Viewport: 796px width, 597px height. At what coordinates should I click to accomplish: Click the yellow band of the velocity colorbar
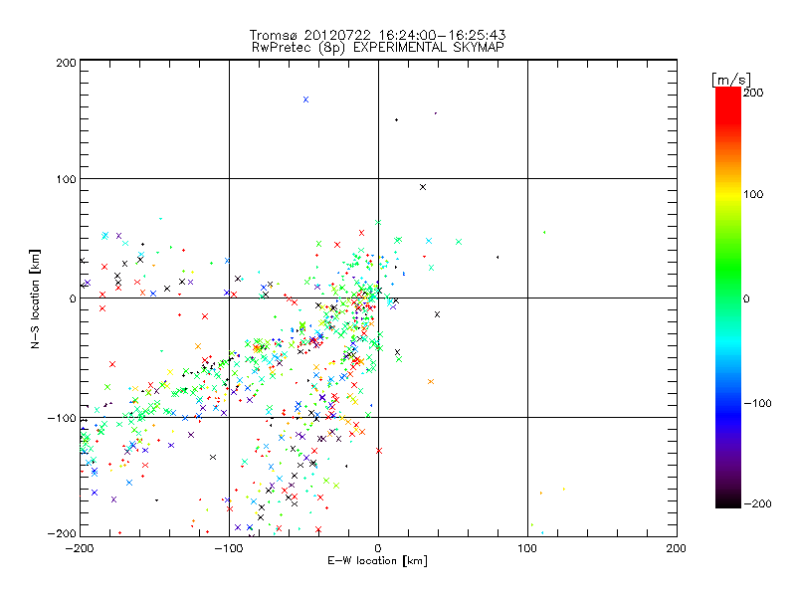(728, 194)
